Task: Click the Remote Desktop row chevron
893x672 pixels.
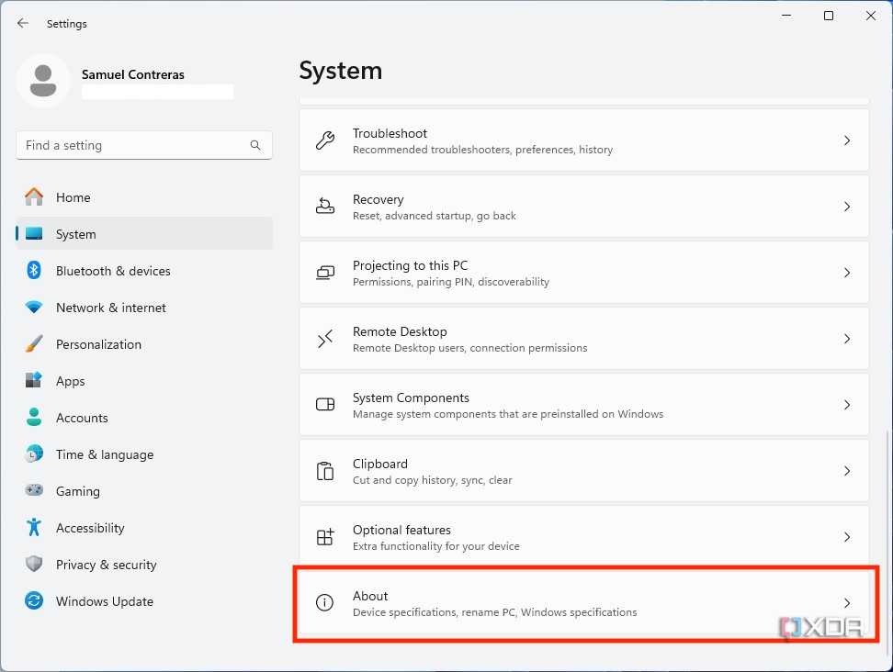Action: [847, 339]
